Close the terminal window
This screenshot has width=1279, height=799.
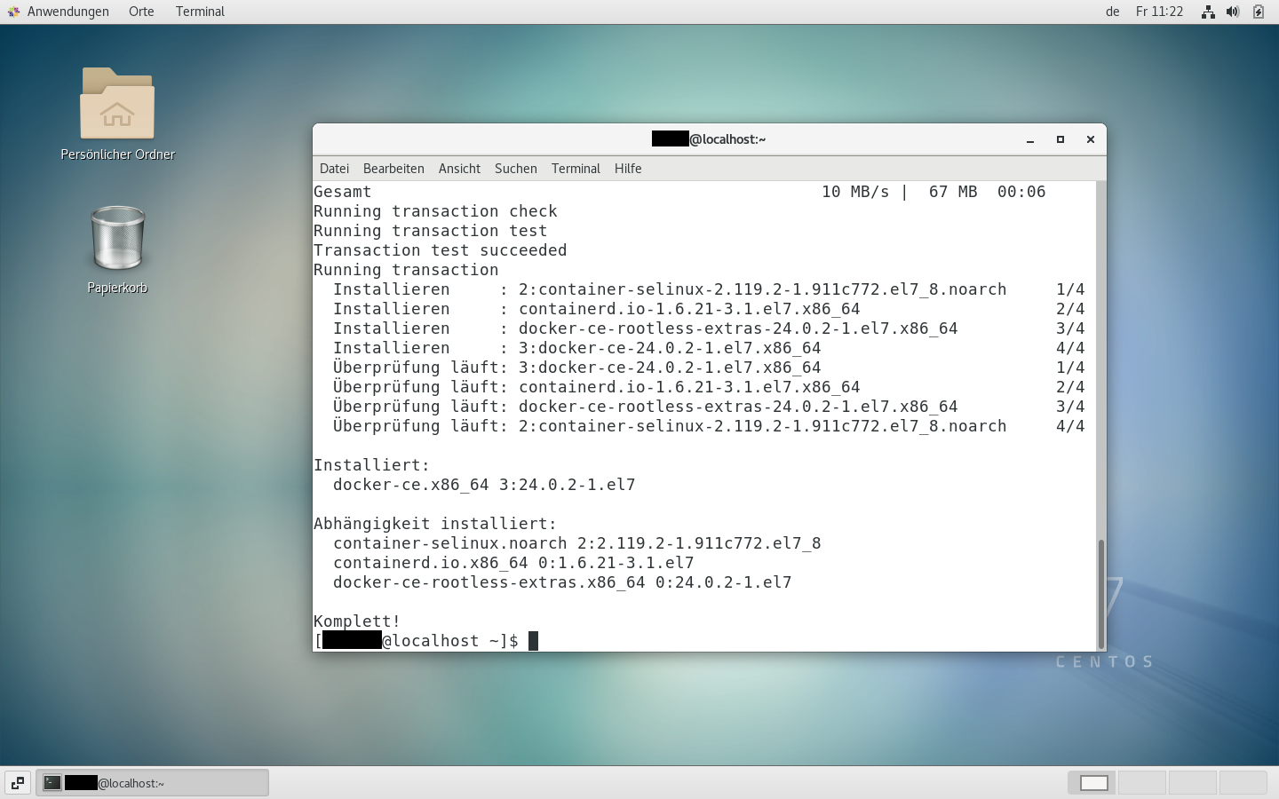(x=1091, y=139)
